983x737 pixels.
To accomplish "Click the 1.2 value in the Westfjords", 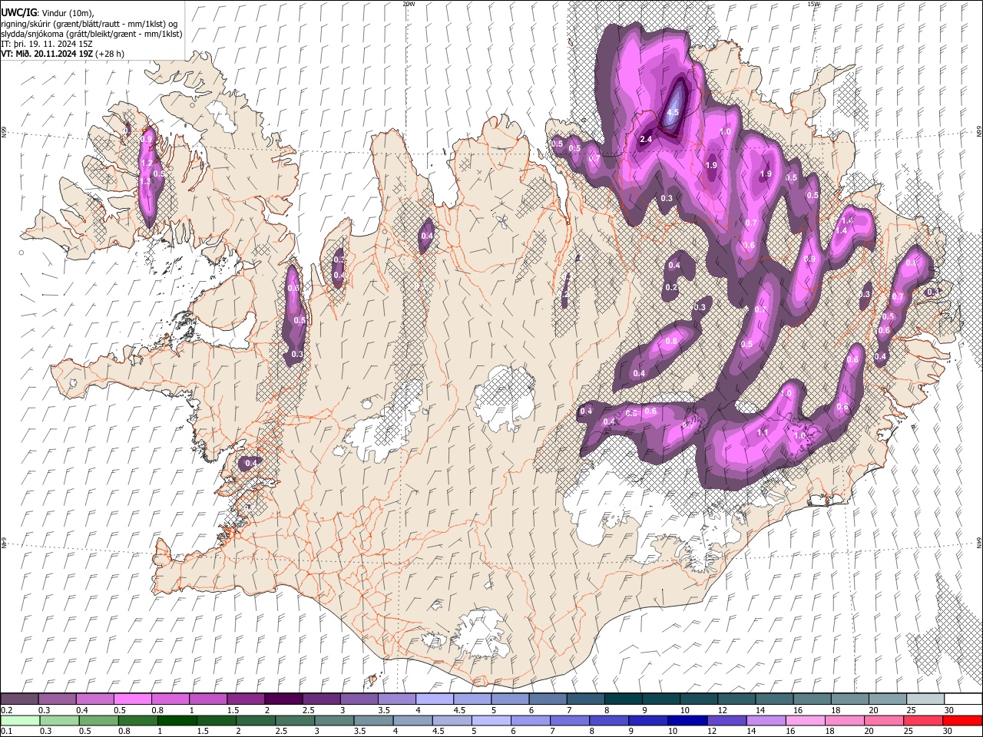I will (146, 163).
